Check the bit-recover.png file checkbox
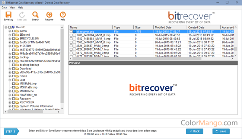The height and width of the screenshot is (139, 242). [x=71, y=32]
